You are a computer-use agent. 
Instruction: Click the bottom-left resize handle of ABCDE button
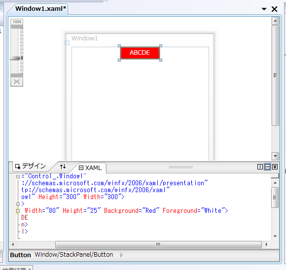coord(119,60)
